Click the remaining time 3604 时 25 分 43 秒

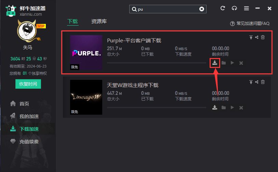coord(28,59)
